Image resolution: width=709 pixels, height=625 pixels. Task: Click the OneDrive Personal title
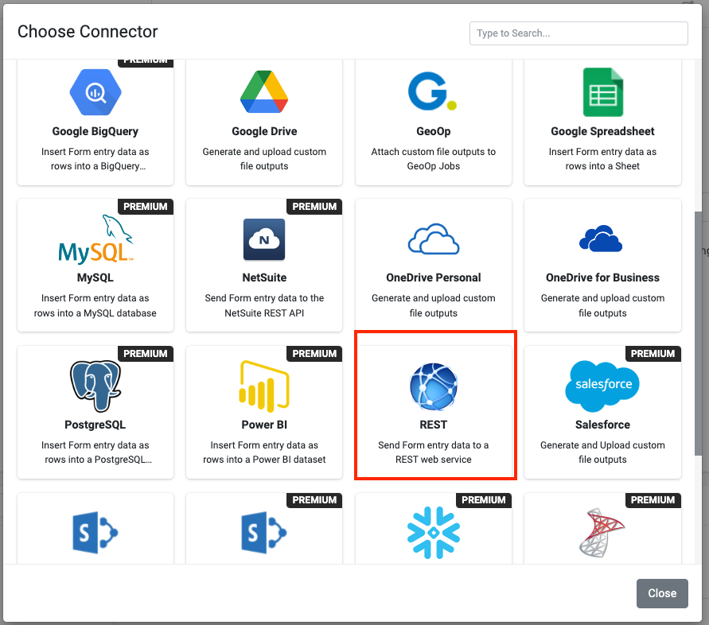point(433,278)
